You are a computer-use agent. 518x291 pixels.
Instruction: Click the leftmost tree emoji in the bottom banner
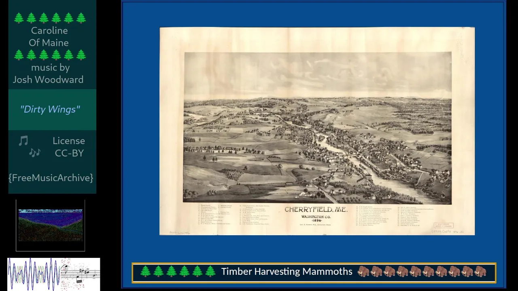(x=145, y=271)
